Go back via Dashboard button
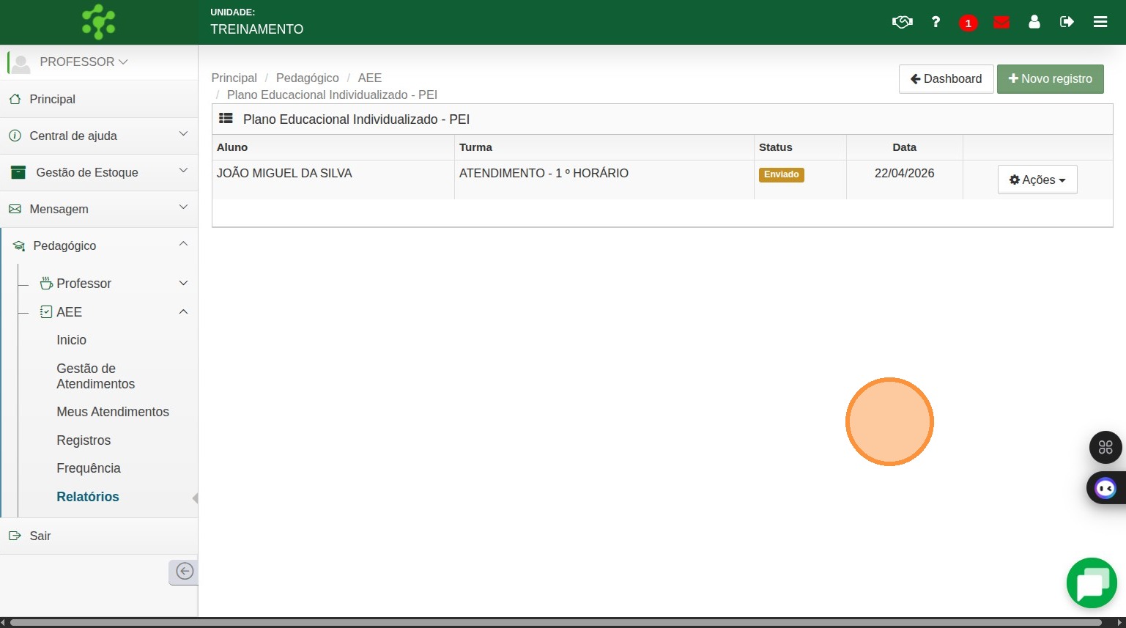This screenshot has width=1126, height=628. click(946, 78)
